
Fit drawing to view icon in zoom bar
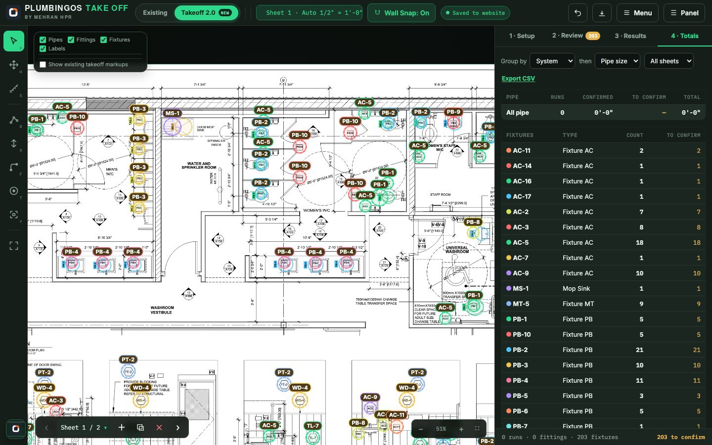(477, 429)
